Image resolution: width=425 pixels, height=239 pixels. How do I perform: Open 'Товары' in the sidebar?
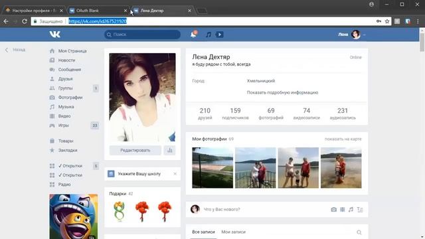66,141
